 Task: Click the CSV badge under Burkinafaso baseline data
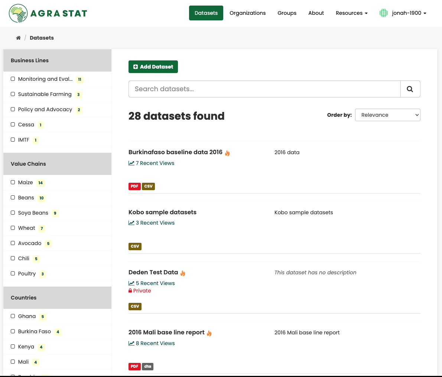click(x=148, y=186)
